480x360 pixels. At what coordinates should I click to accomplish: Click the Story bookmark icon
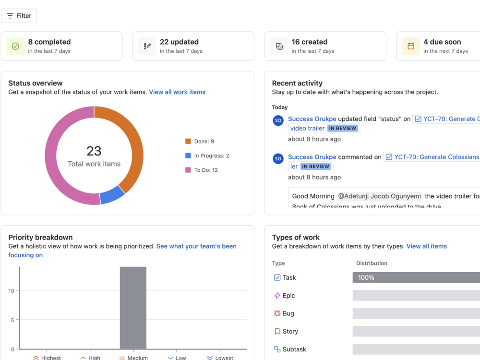(277, 331)
